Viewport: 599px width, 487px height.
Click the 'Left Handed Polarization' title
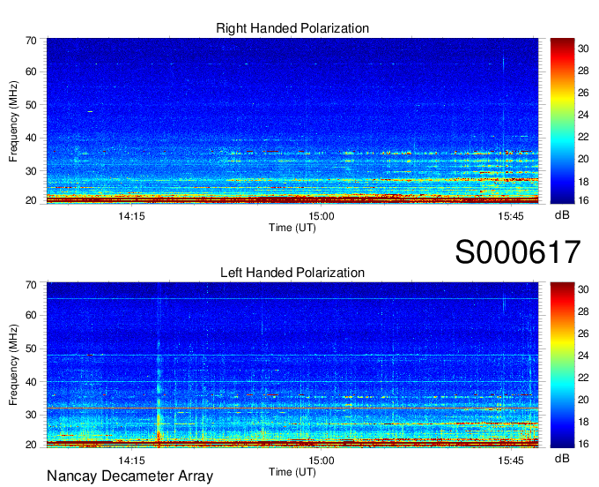pos(292,273)
